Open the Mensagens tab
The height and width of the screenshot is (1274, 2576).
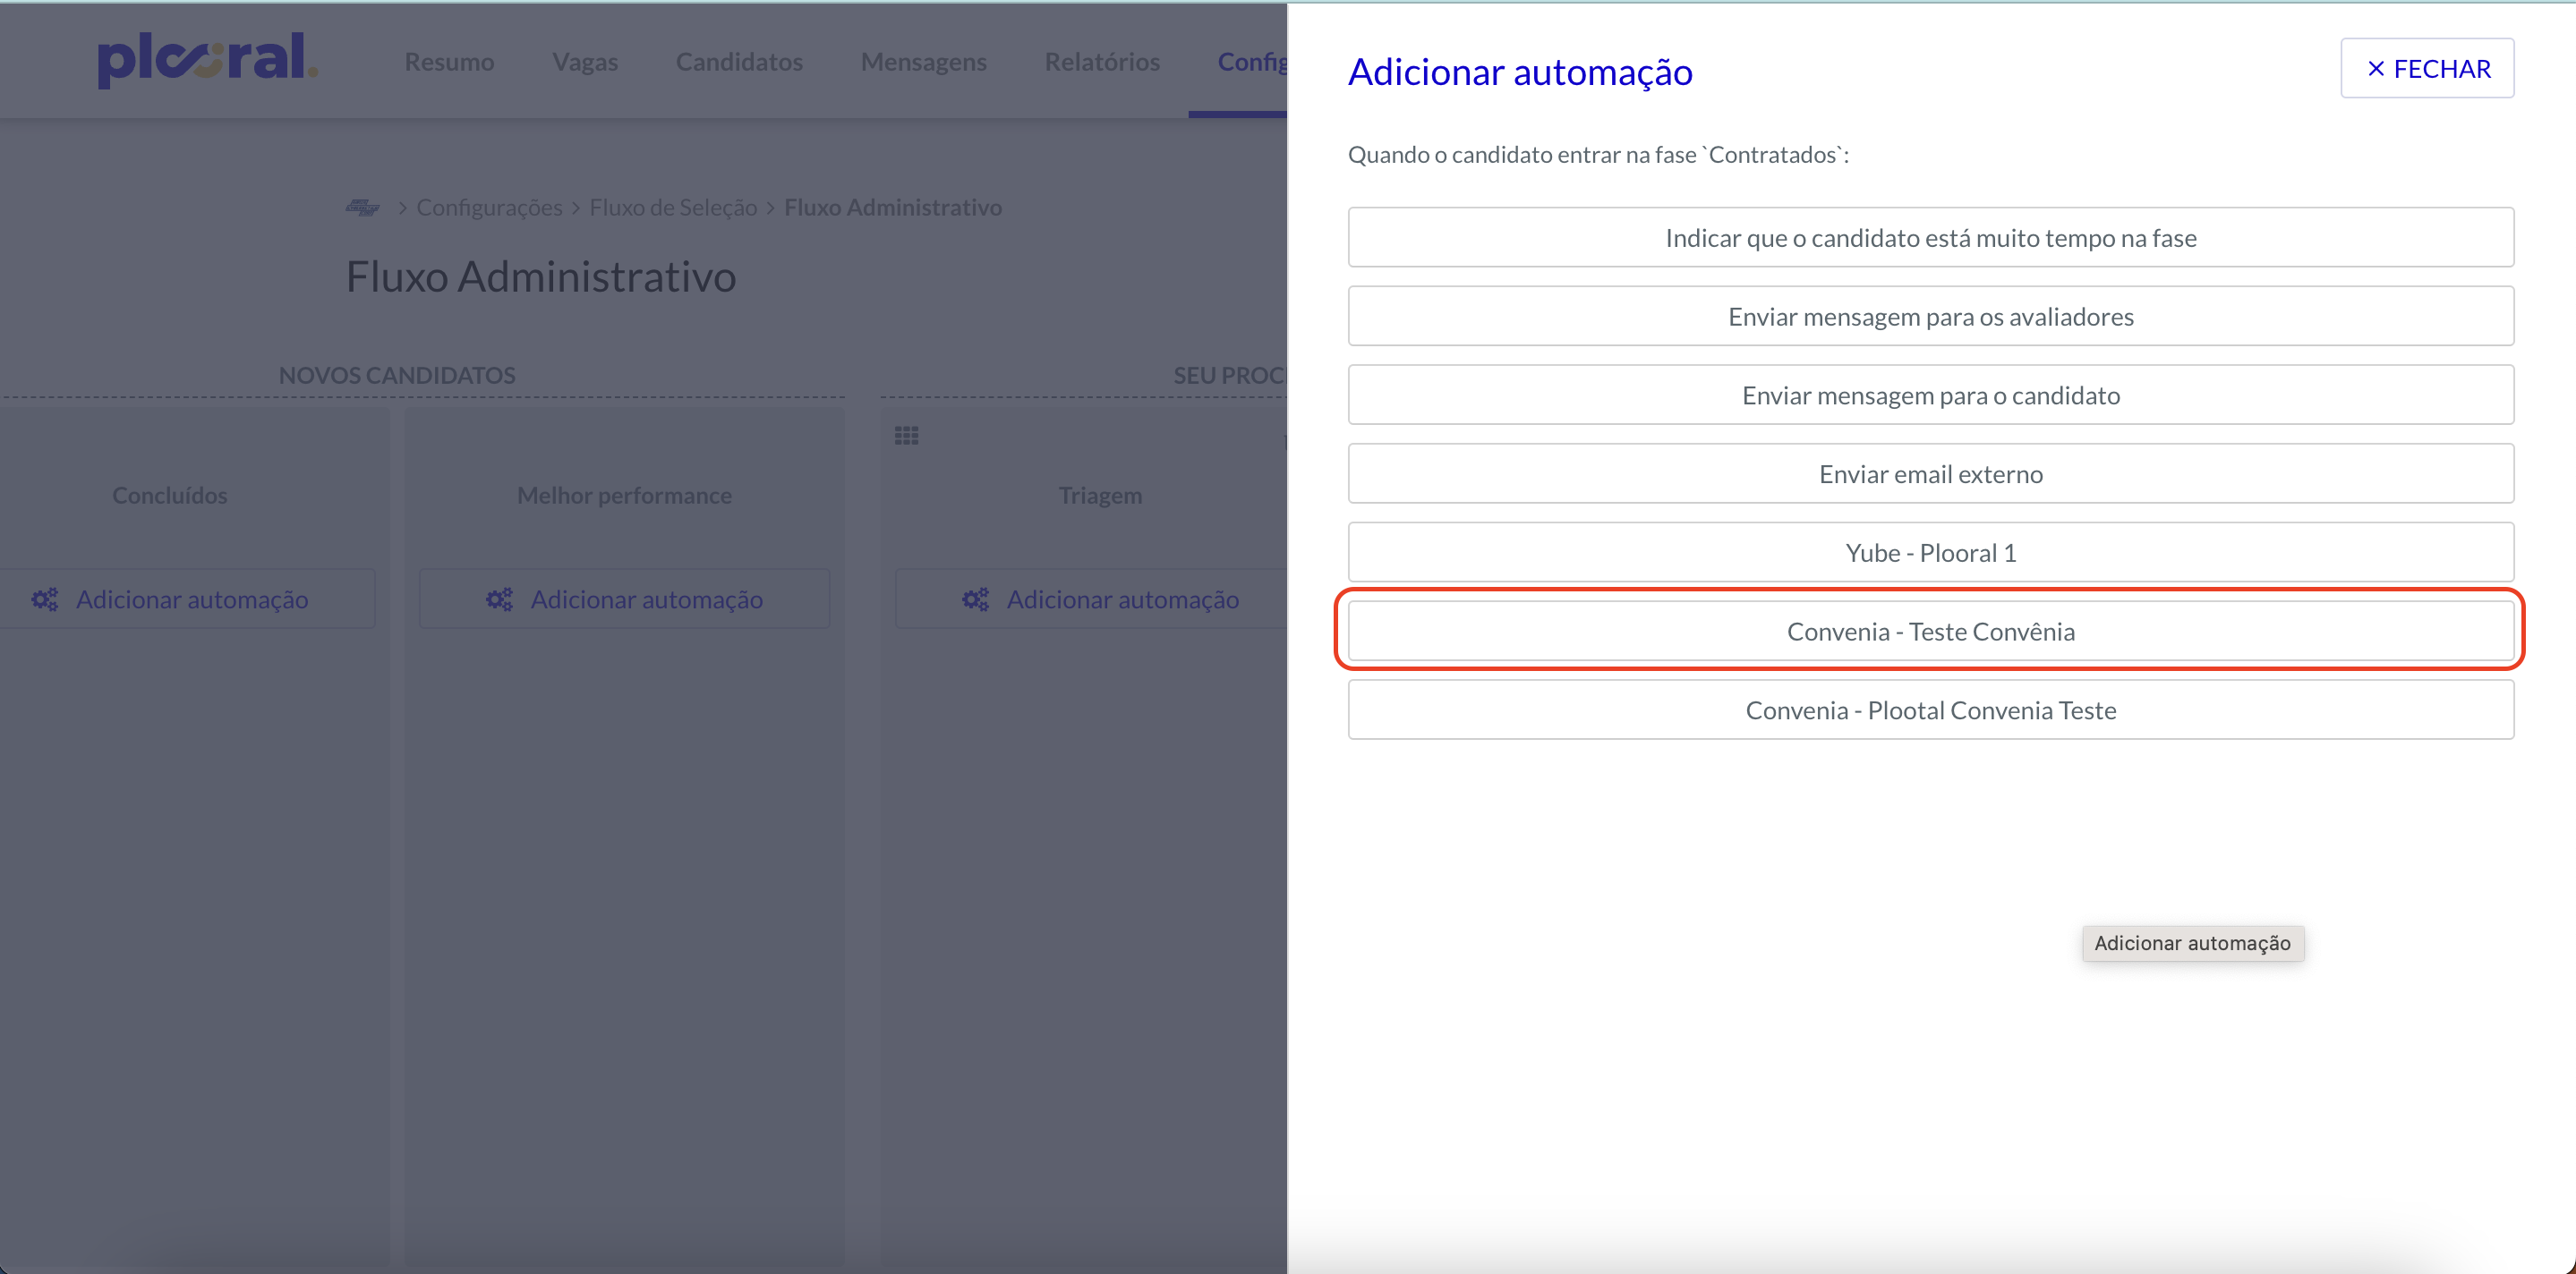pos(923,62)
